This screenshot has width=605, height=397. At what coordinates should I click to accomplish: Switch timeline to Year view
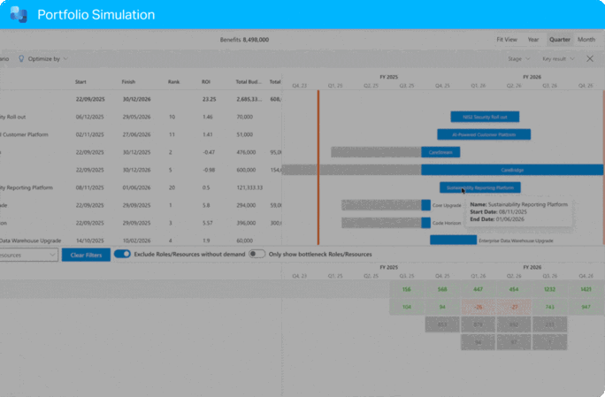coord(533,40)
